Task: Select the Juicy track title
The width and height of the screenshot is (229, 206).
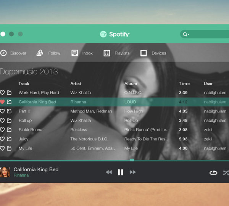Action: [23, 139]
